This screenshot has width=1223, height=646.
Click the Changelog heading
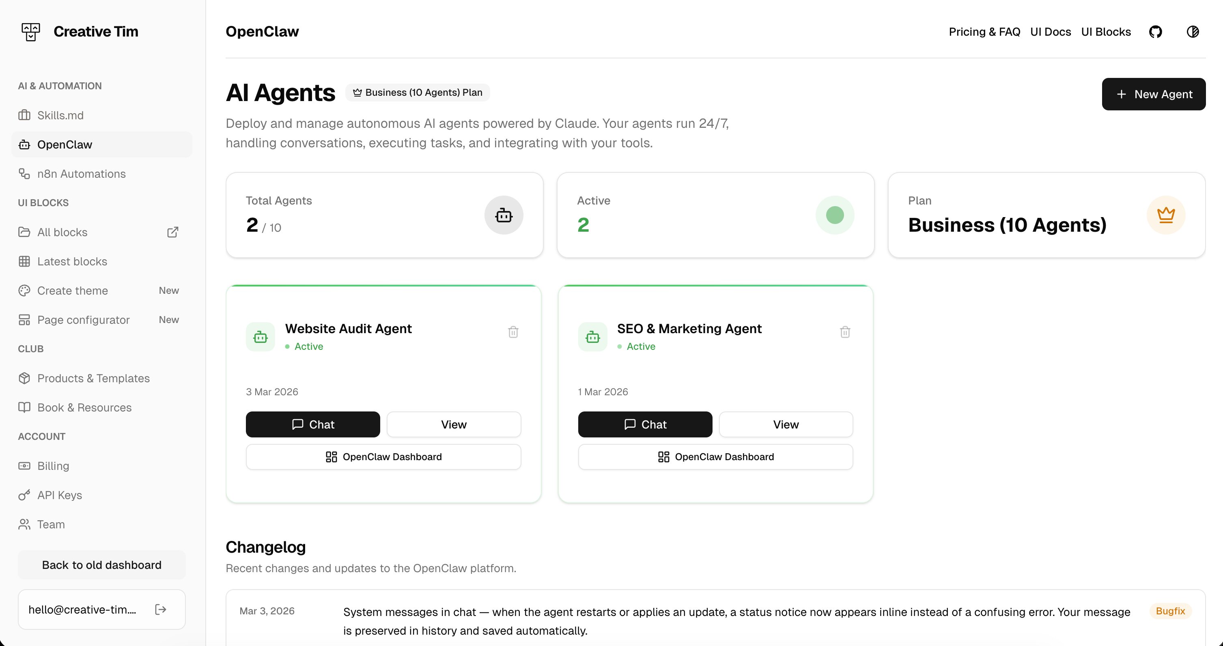[x=265, y=547]
